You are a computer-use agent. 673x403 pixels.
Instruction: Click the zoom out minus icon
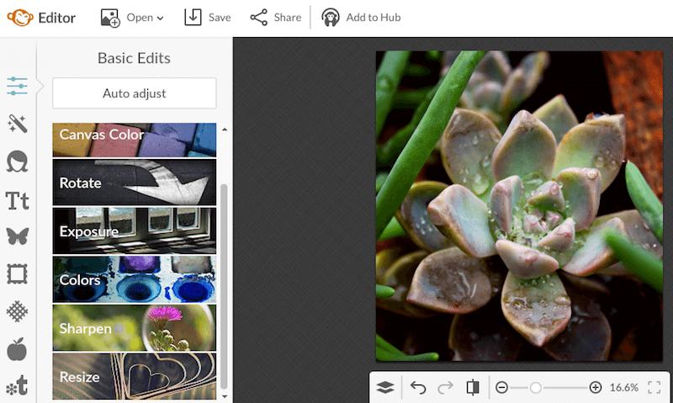[501, 388]
